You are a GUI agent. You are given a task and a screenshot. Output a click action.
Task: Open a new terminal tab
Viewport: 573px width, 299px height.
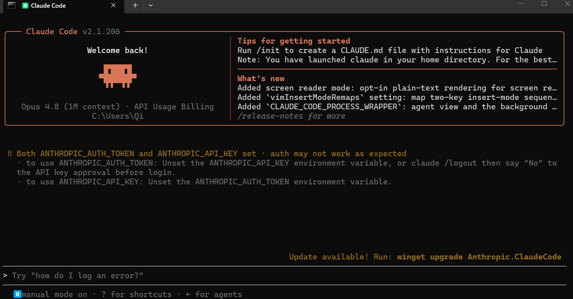click(x=135, y=5)
